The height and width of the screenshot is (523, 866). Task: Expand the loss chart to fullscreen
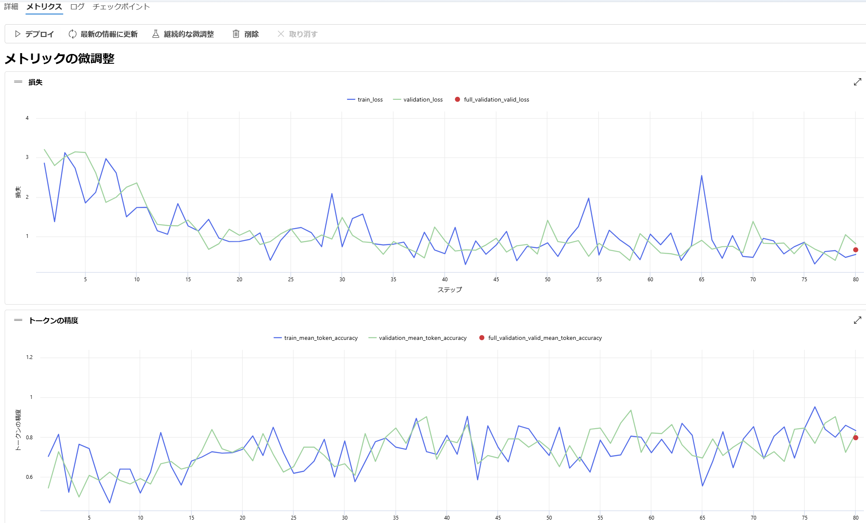[857, 82]
